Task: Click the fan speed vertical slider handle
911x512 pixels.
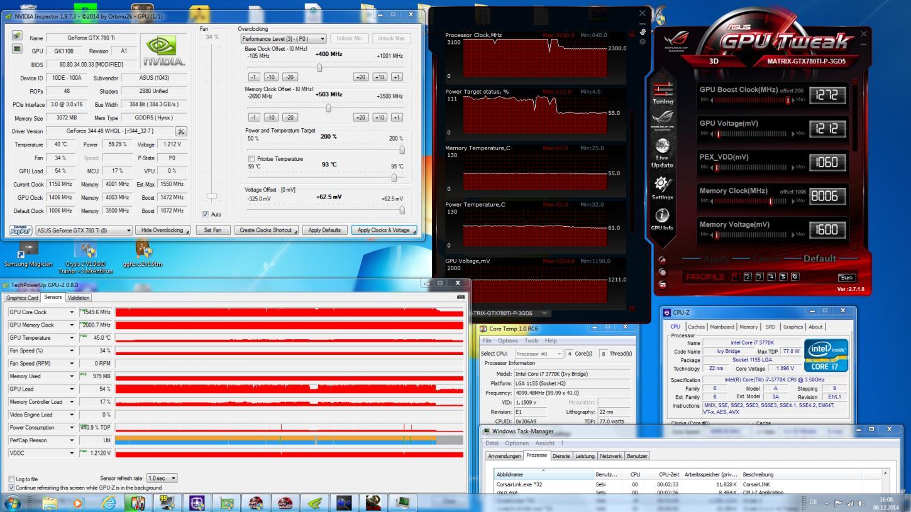Action: tap(212, 197)
